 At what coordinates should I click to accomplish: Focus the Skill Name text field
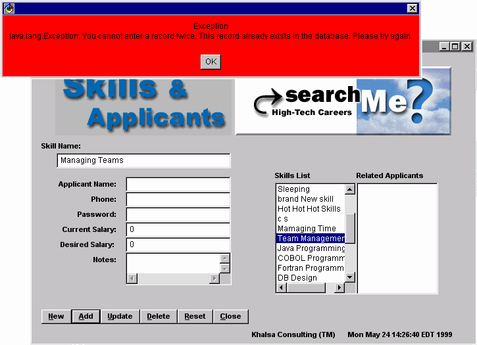pos(143,160)
